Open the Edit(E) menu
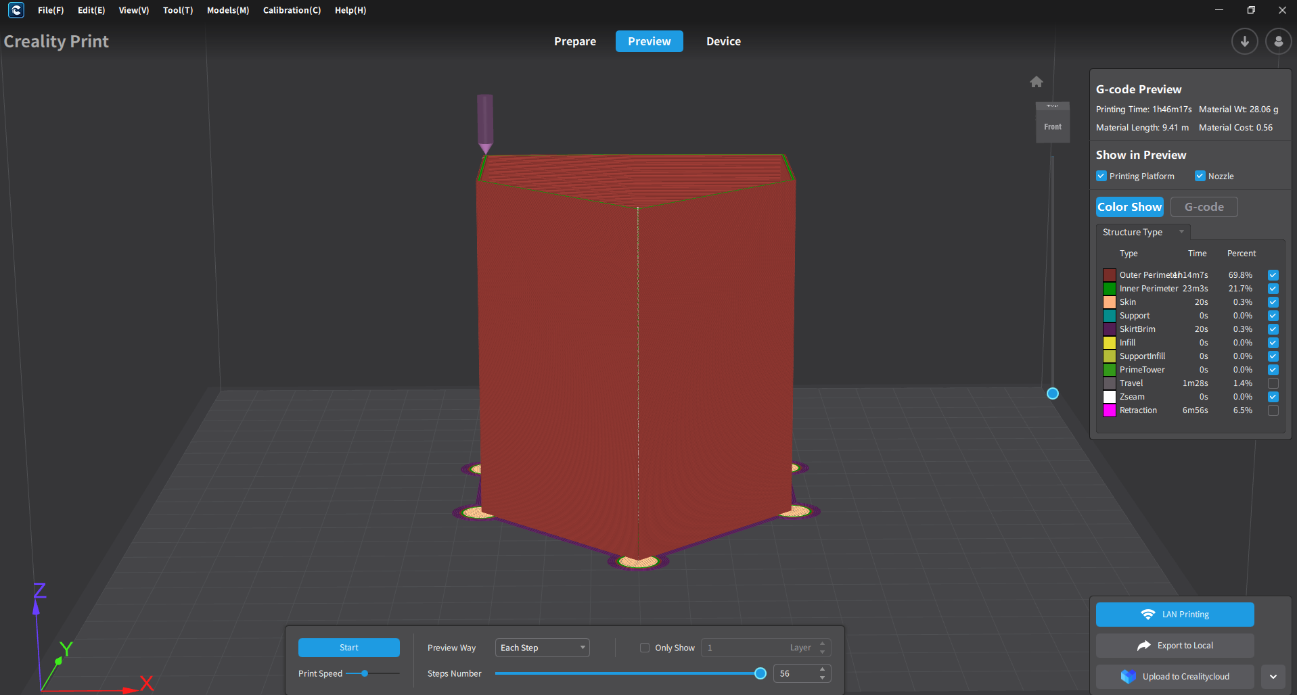1297x695 pixels. (91, 10)
